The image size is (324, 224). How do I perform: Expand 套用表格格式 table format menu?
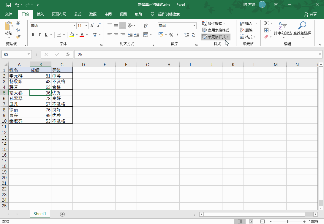coord(217,30)
